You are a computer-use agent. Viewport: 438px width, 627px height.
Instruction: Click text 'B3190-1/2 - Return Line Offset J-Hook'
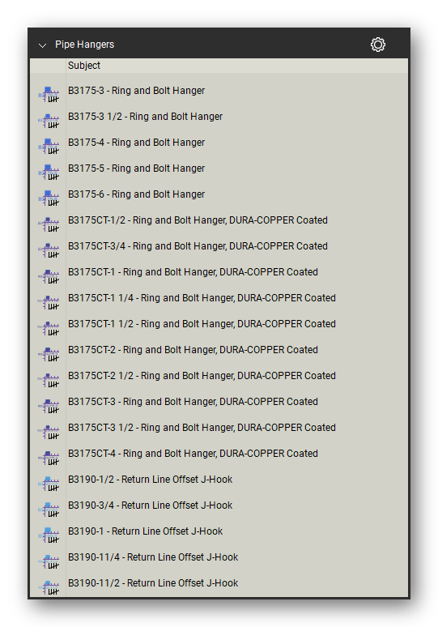click(151, 480)
